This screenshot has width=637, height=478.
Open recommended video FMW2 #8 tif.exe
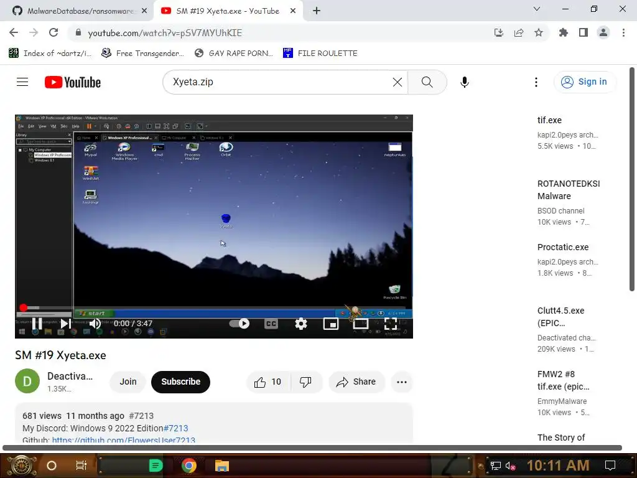(563, 380)
